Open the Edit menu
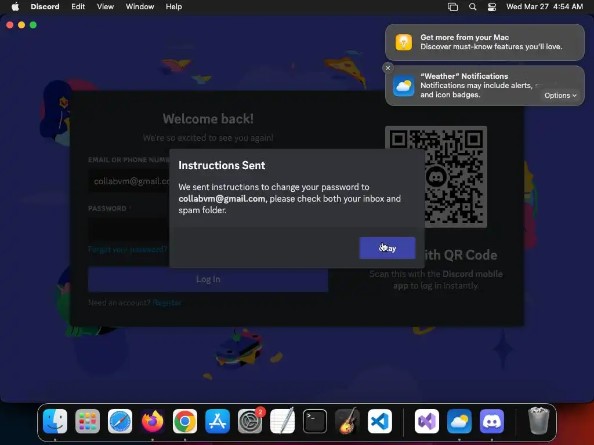 (78, 6)
